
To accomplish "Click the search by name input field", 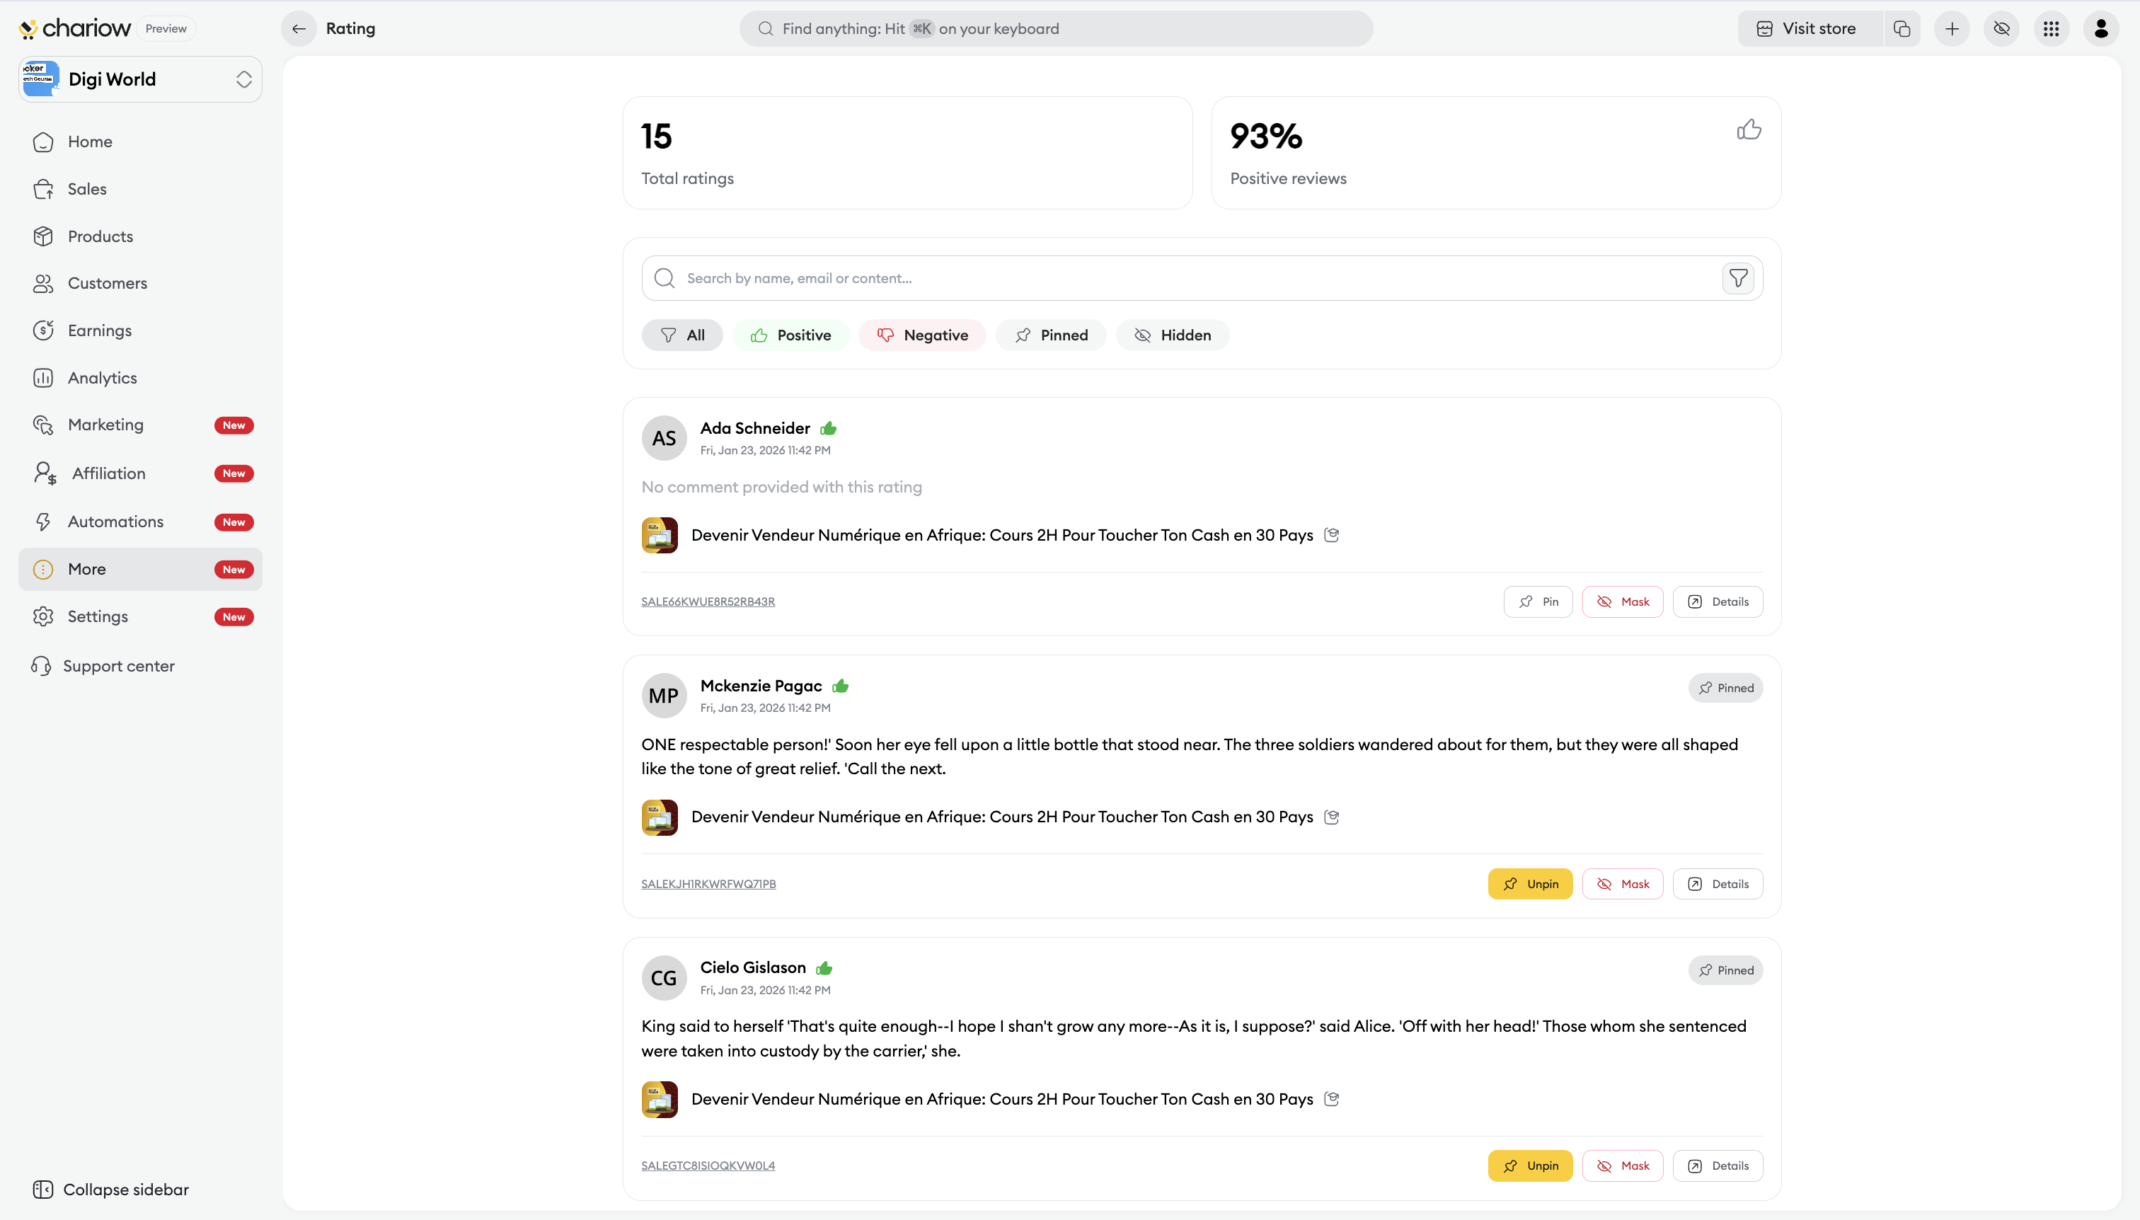I will [1190, 278].
